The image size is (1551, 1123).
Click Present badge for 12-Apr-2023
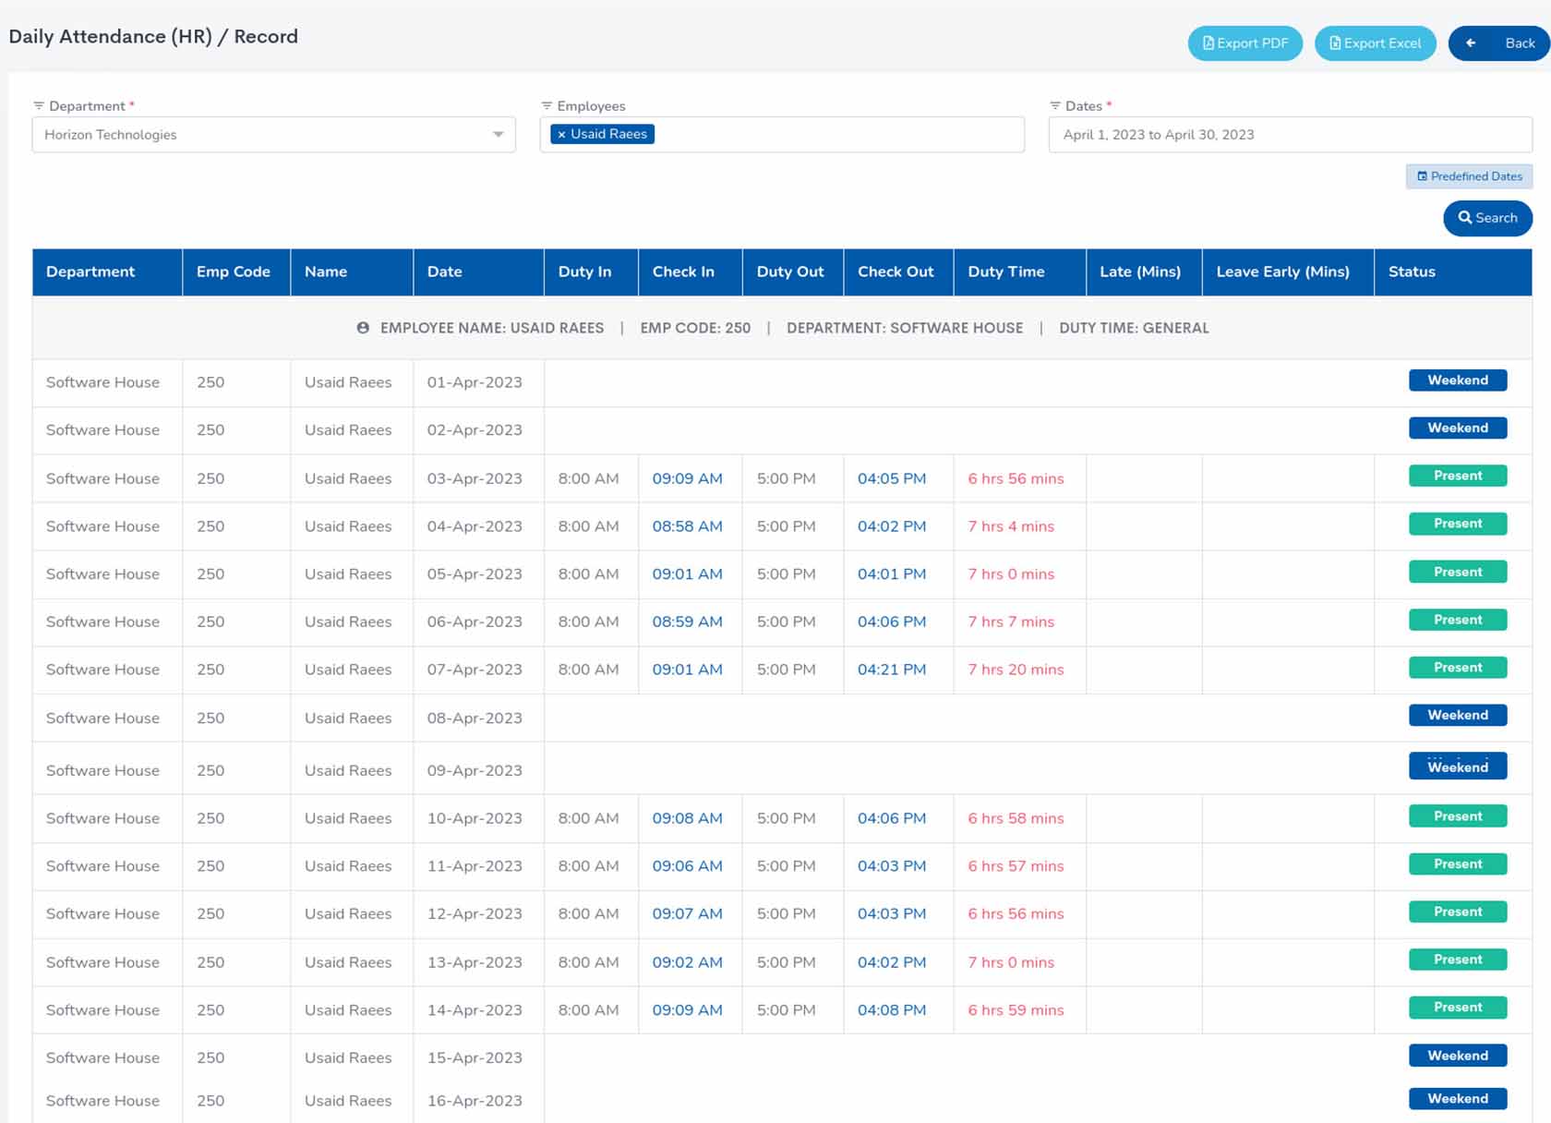[1458, 912]
